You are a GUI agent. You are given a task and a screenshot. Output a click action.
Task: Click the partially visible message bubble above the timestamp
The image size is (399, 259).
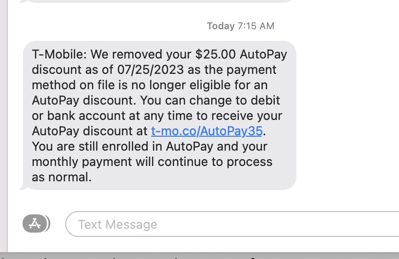(158, 1)
